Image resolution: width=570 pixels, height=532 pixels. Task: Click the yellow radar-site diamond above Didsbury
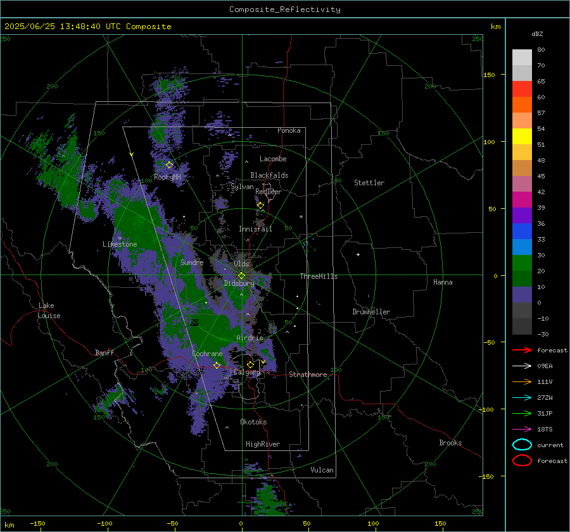[x=241, y=276]
